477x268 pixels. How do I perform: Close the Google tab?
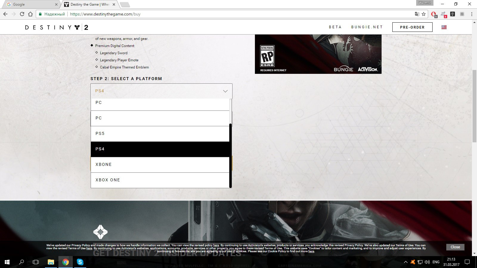[56, 4]
